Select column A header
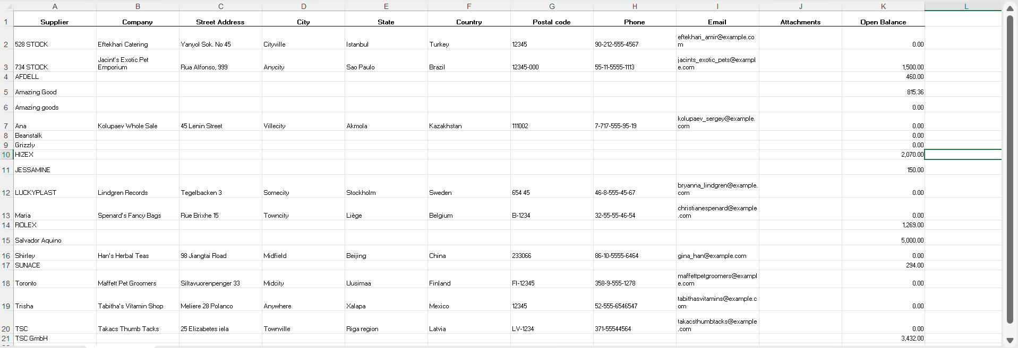The width and height of the screenshot is (1018, 348). [55, 6]
